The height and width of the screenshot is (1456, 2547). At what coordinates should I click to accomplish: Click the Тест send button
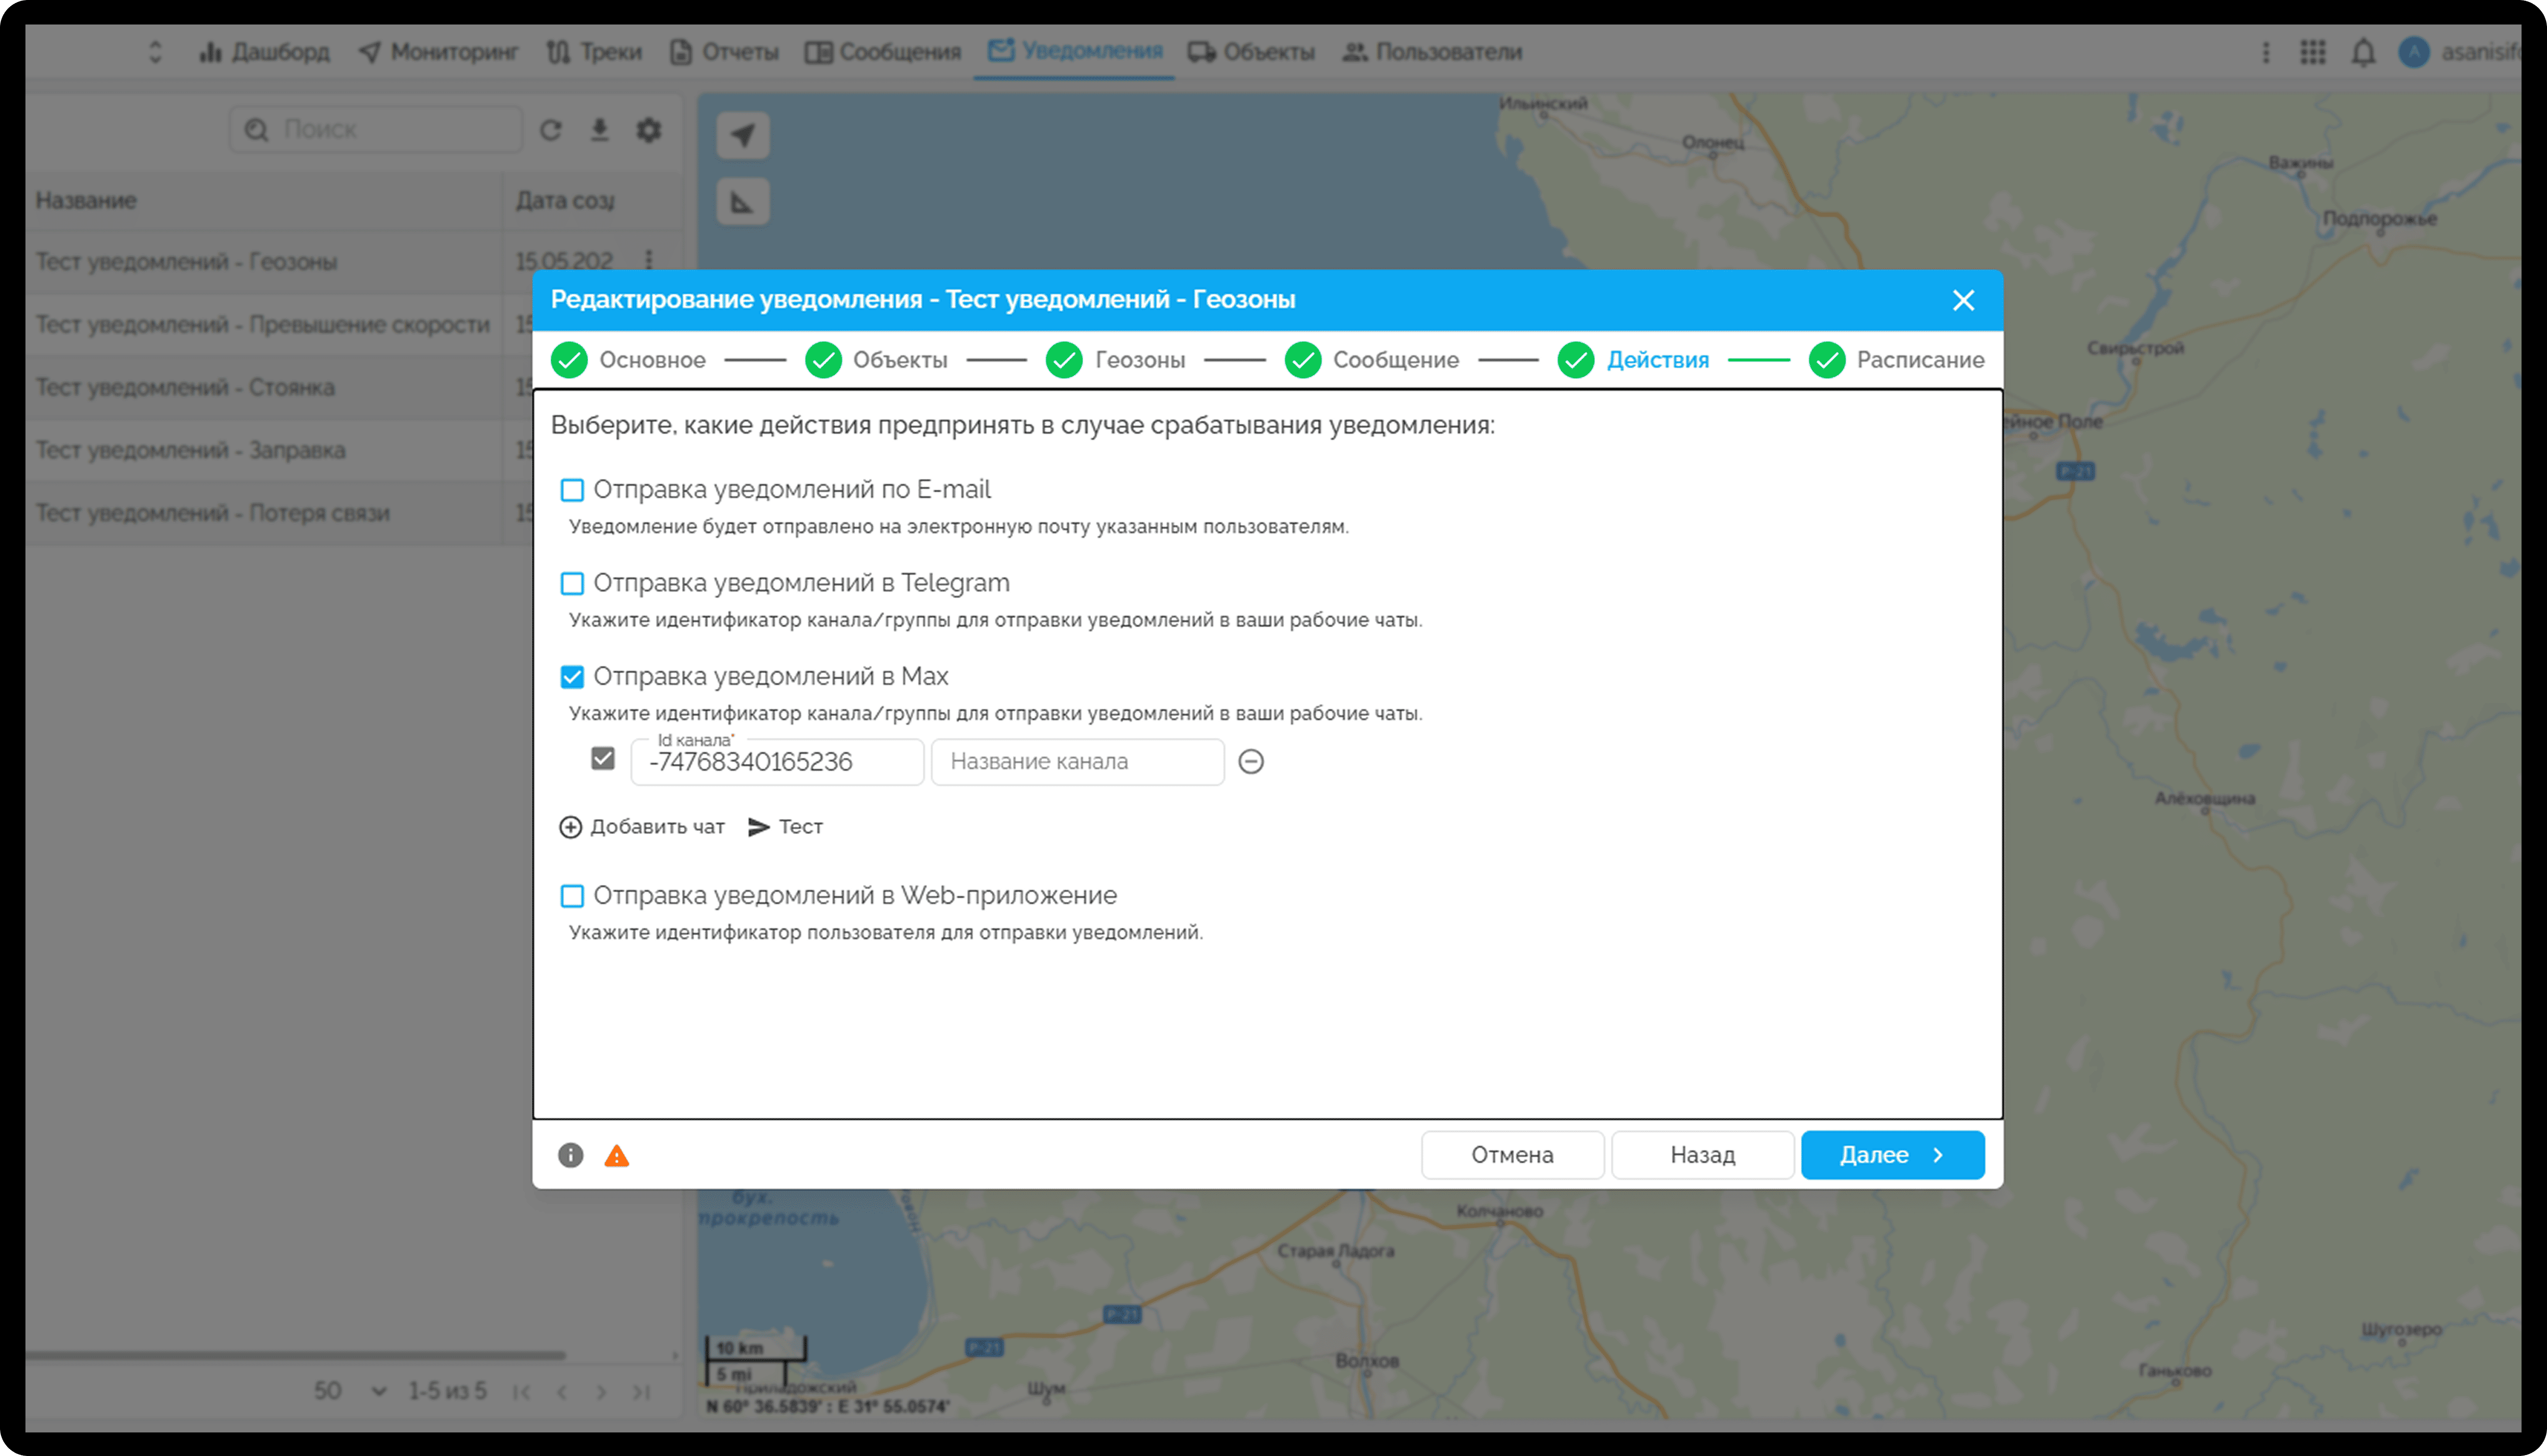click(785, 827)
